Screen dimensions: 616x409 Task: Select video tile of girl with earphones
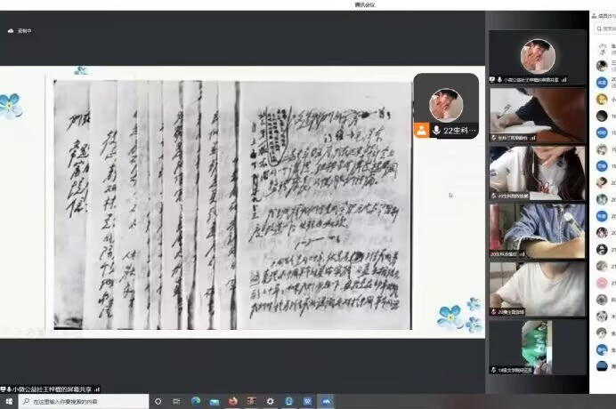(x=538, y=172)
